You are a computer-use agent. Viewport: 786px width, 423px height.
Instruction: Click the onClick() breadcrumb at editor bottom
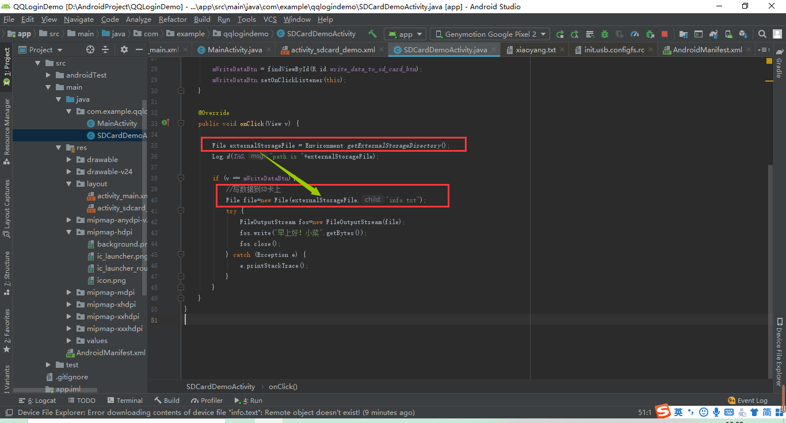point(283,386)
